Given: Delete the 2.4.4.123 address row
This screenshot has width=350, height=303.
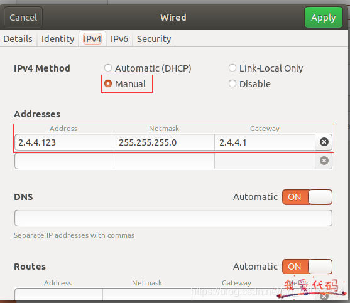Looking at the screenshot, I should pos(324,142).
